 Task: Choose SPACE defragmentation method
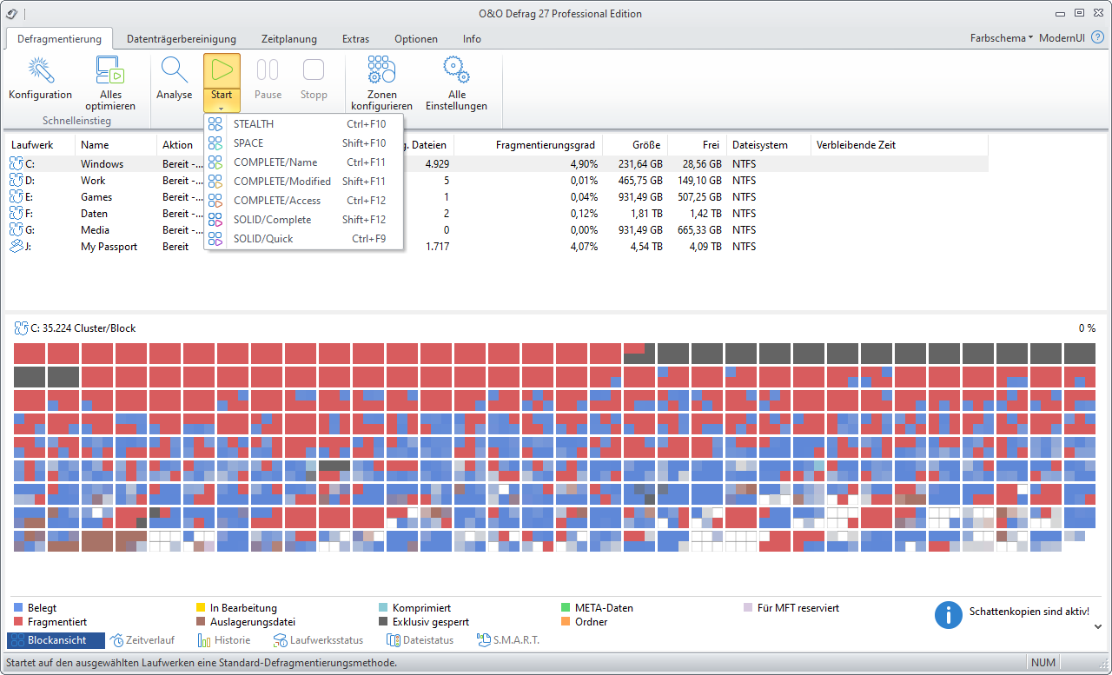[303, 143]
